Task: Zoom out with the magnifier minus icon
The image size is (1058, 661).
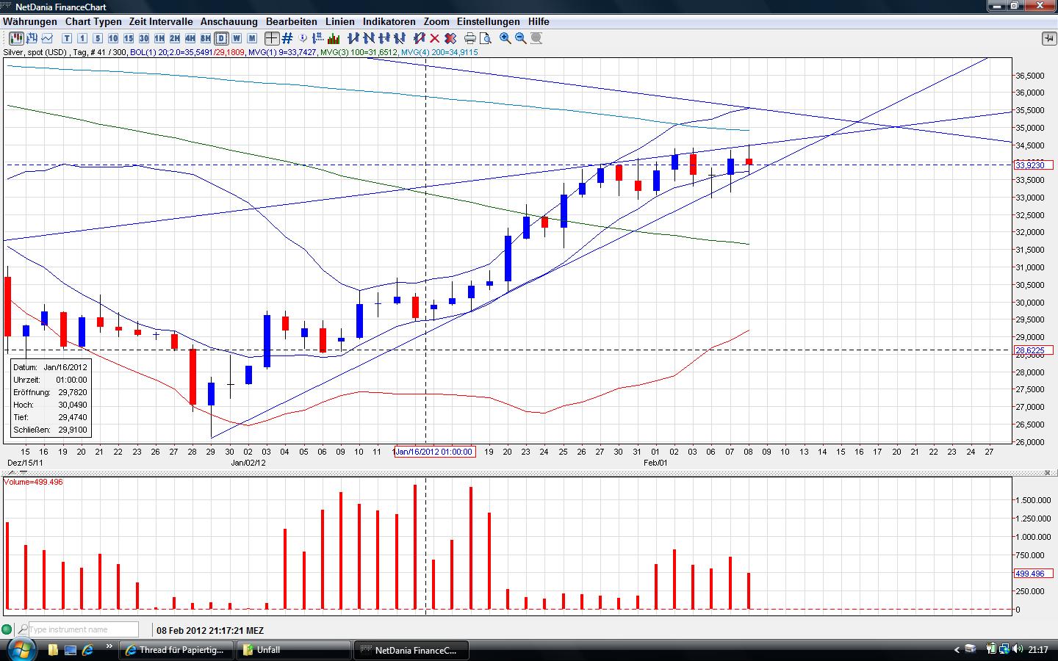Action: point(521,38)
